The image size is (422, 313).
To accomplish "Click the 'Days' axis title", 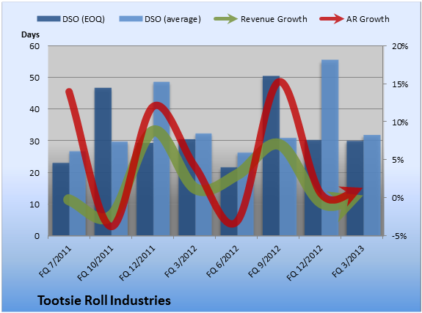I will tap(30, 34).
